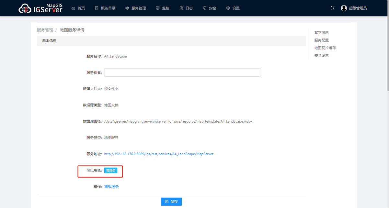Click the service management layers icon
The height and width of the screenshot is (208, 389).
pos(127,8)
